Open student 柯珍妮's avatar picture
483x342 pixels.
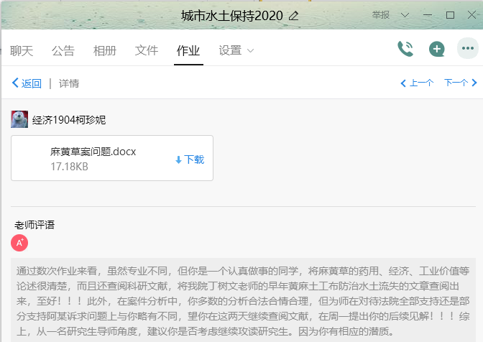click(x=19, y=119)
